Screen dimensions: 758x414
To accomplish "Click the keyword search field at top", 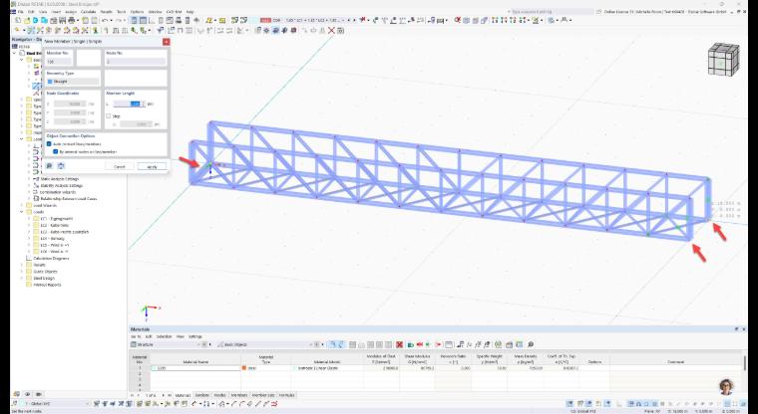I will pyautogui.click(x=551, y=12).
